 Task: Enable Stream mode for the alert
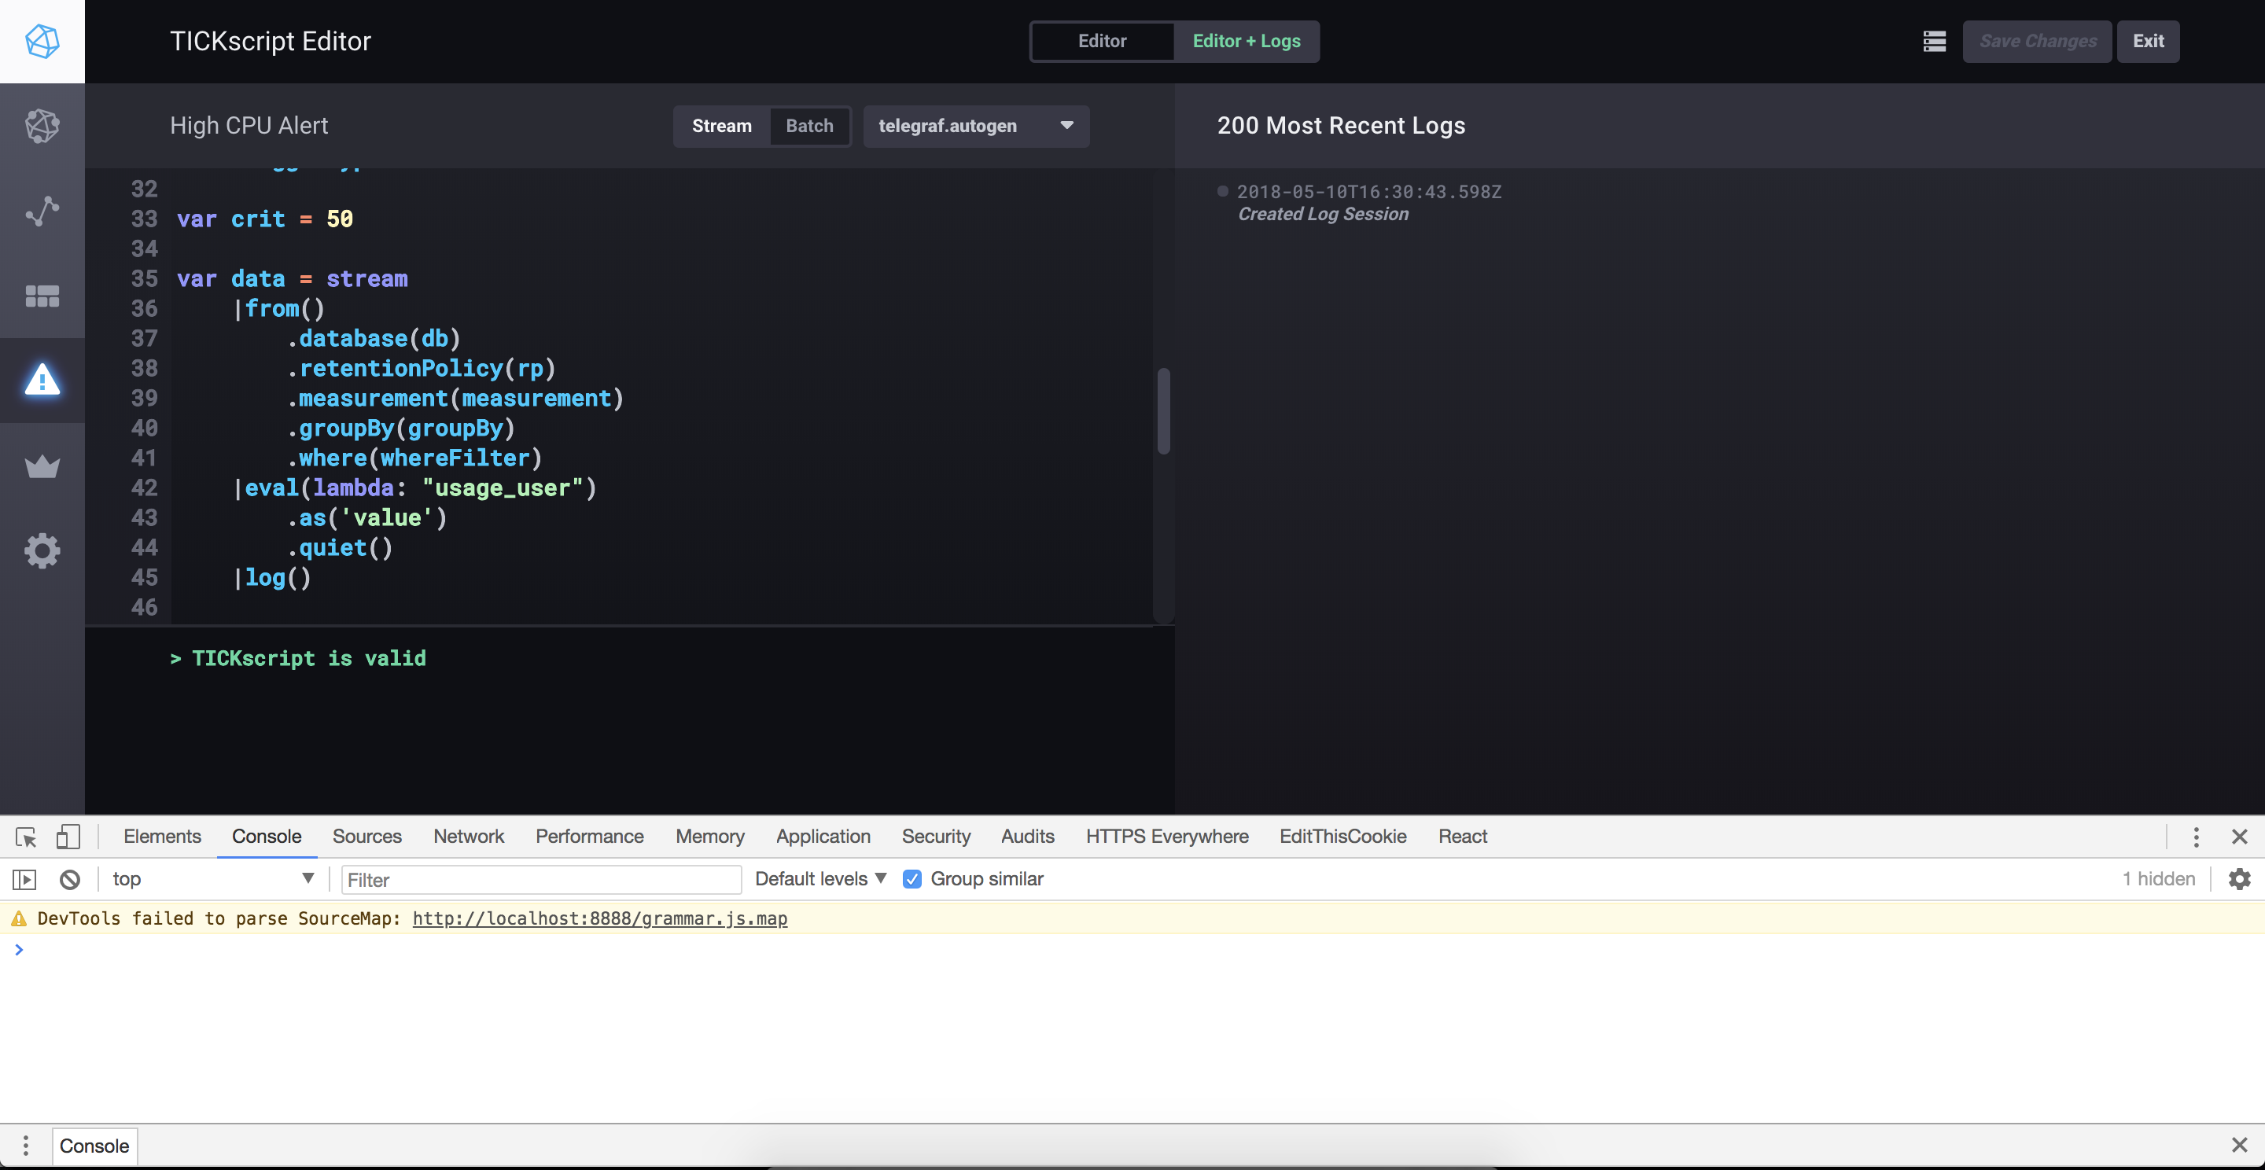point(721,126)
